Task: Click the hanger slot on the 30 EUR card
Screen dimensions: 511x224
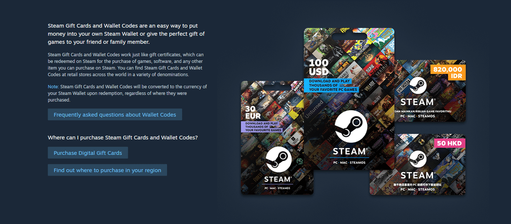Action: tap(277, 88)
